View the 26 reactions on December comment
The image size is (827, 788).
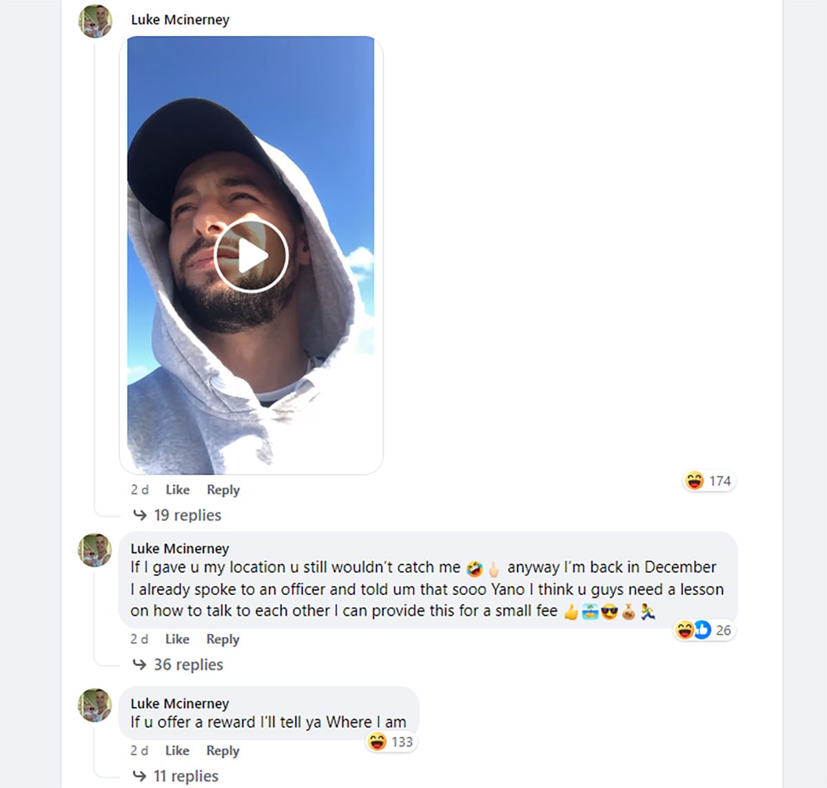coord(704,630)
